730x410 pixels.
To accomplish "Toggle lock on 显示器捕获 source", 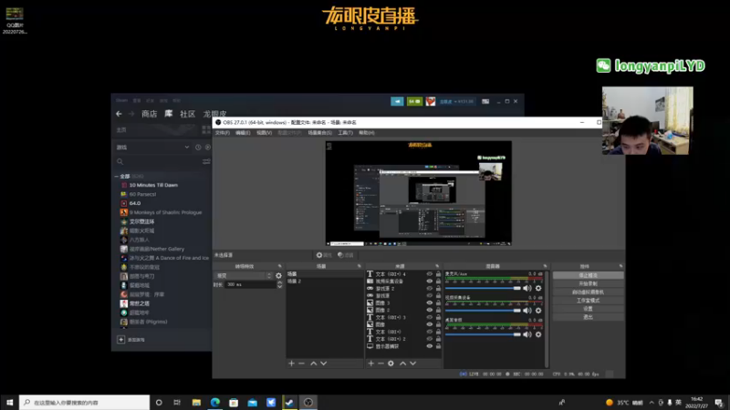I will 438,346.
